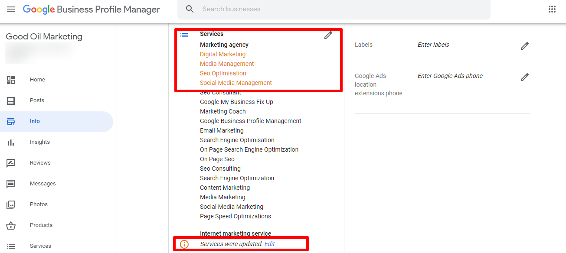Open Home in the sidebar
This screenshot has width=566, height=253.
click(37, 80)
